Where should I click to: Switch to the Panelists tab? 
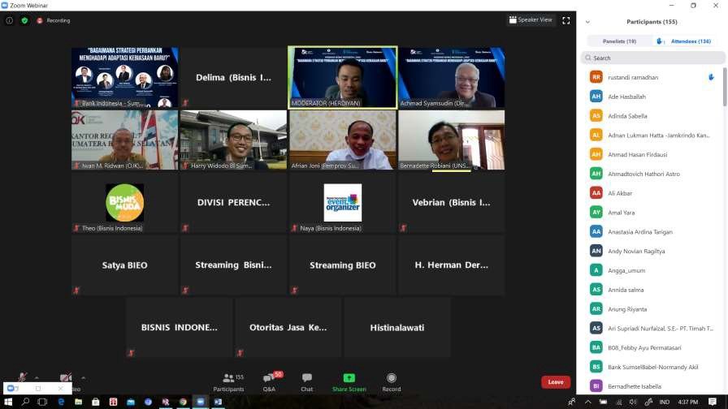click(x=619, y=41)
